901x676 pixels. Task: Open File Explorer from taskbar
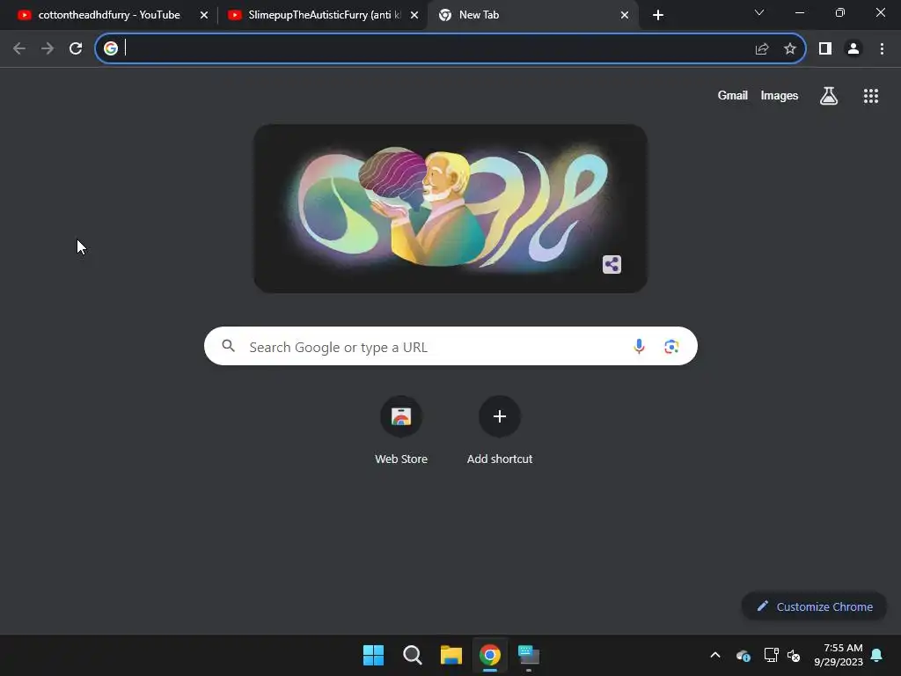pos(451,655)
